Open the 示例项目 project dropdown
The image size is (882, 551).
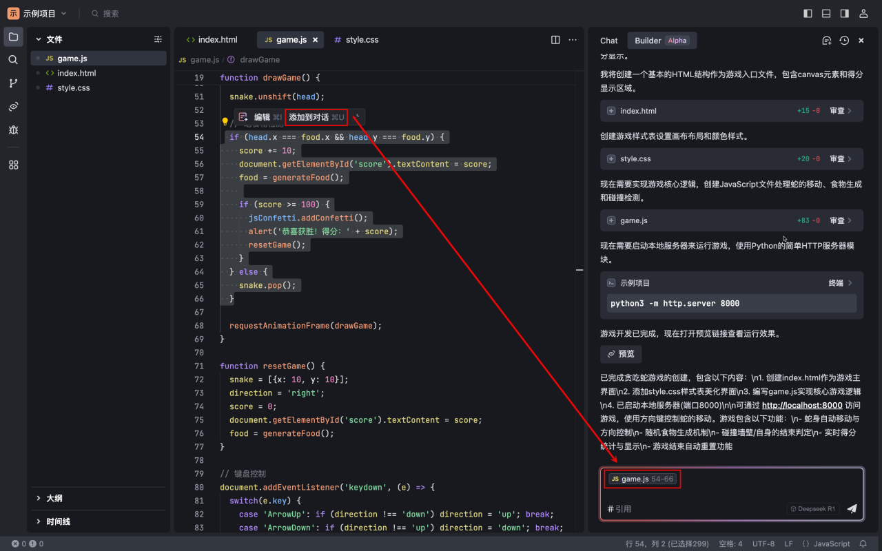(x=41, y=12)
